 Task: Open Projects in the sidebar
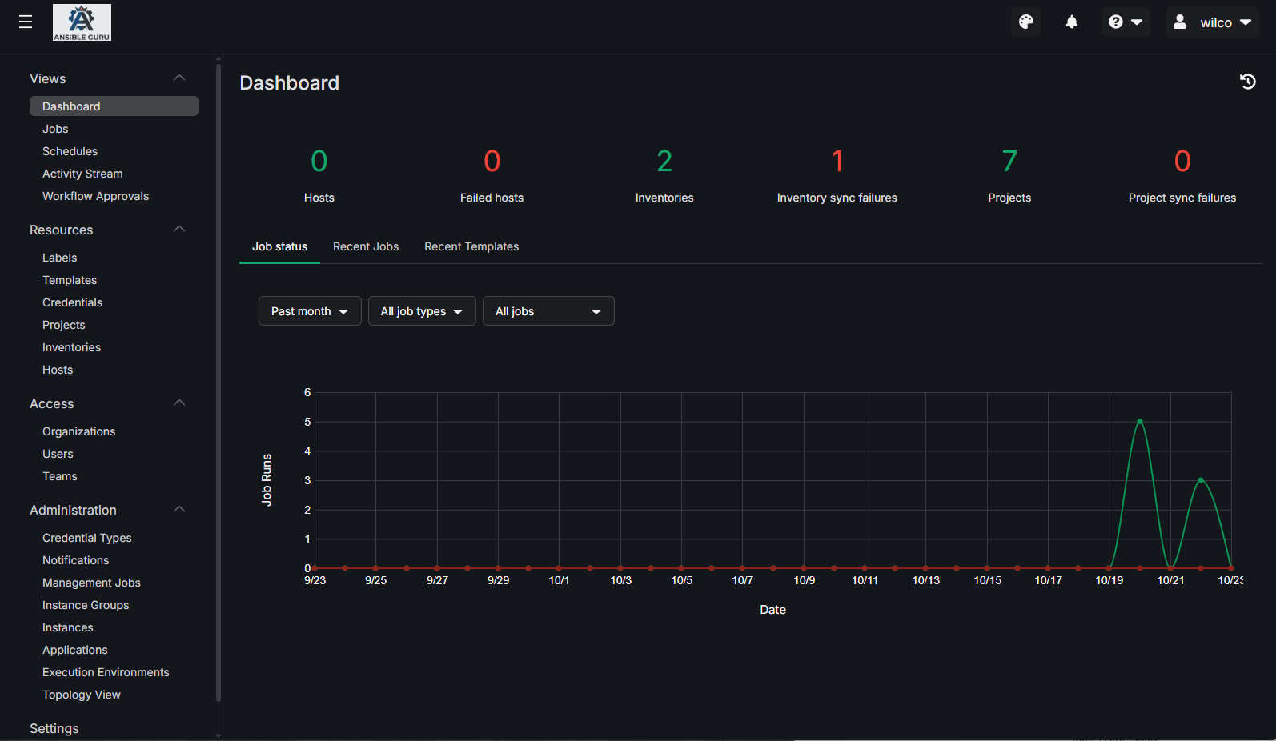(63, 325)
